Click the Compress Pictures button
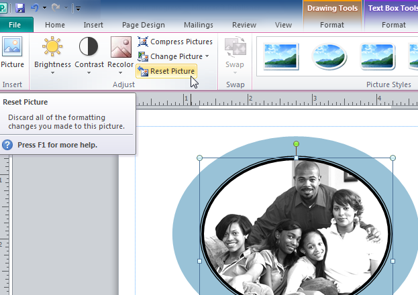 pyautogui.click(x=174, y=42)
